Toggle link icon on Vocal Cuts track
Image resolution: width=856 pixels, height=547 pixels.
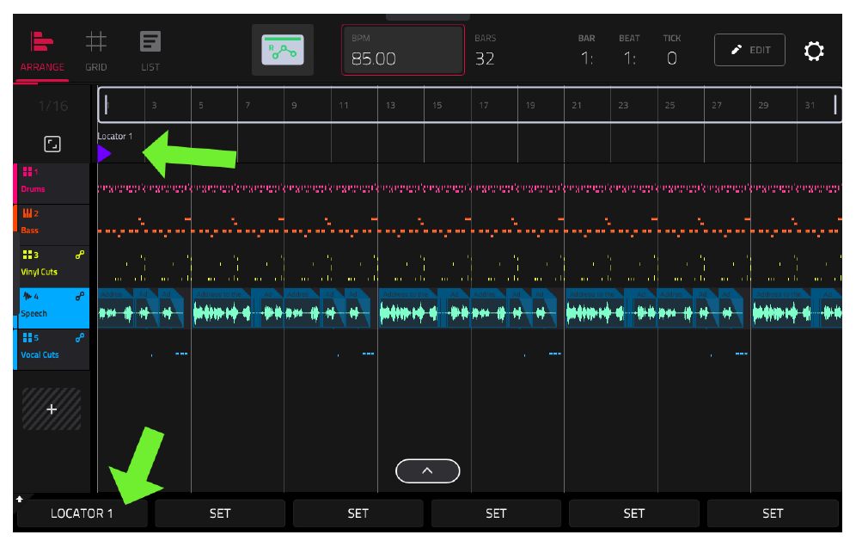(80, 338)
